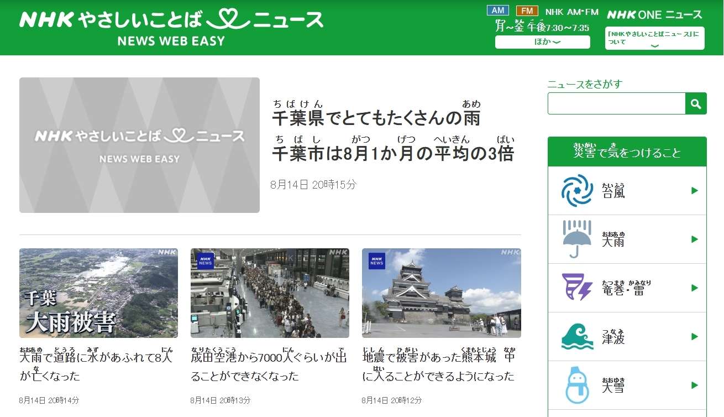Click the 大雪 snowman icon
Image resolution: width=724 pixels, height=417 pixels.
point(577,385)
